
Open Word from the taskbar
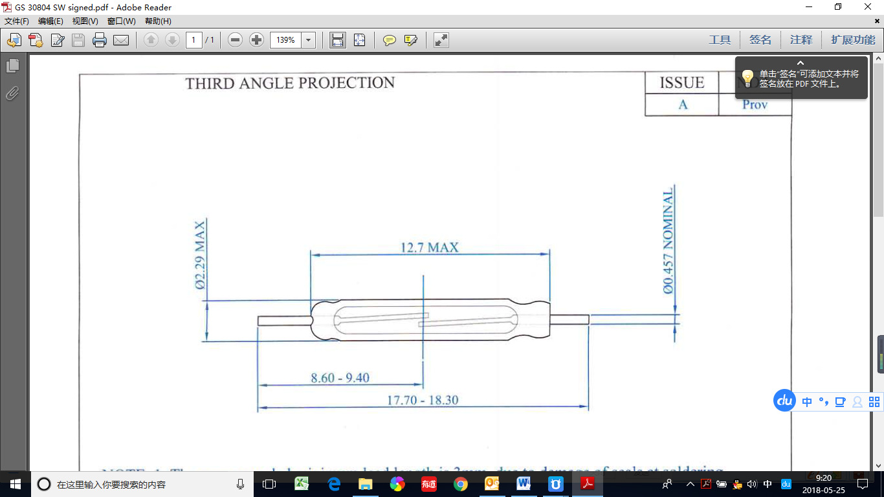(524, 484)
